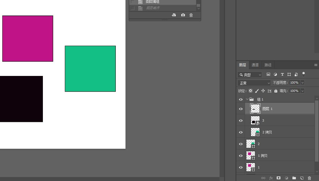Click the green square on canvas
The width and height of the screenshot is (319, 181).
[x=90, y=69]
